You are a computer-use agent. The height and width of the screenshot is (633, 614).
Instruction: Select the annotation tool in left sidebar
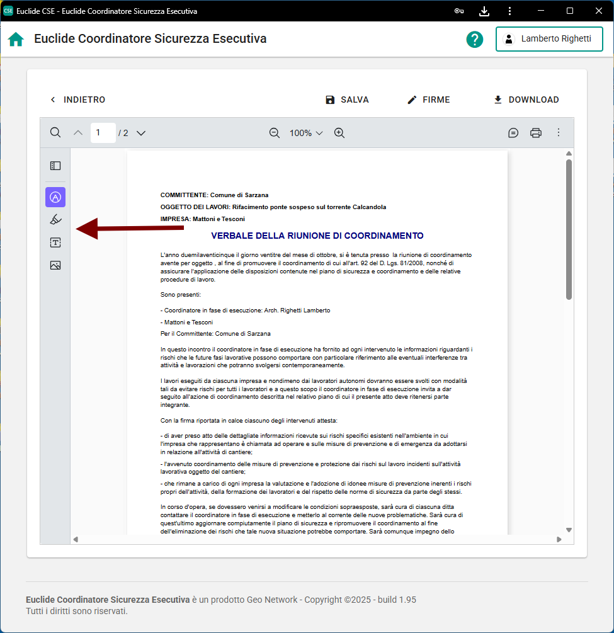tap(55, 197)
